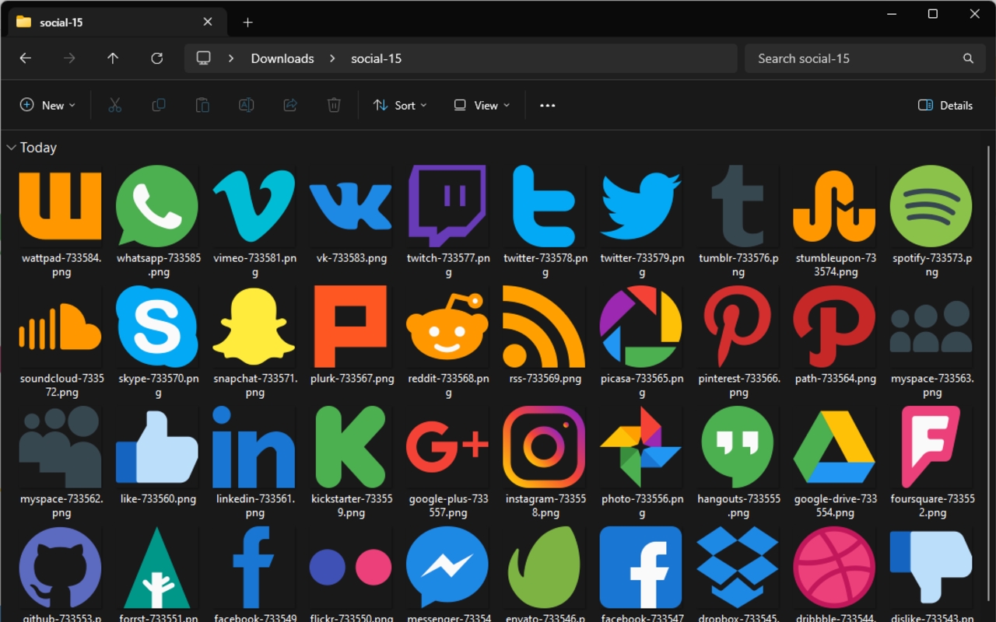Toggle the Details pane
This screenshot has width=996, height=622.
click(944, 104)
